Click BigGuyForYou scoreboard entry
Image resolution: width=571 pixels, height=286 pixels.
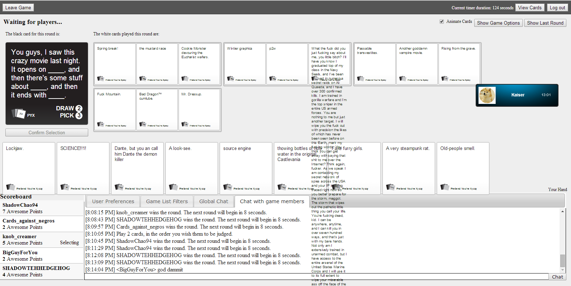click(42, 256)
